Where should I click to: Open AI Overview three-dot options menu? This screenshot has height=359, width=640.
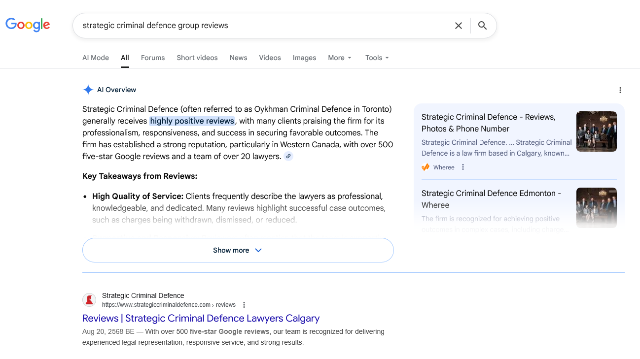click(x=620, y=90)
